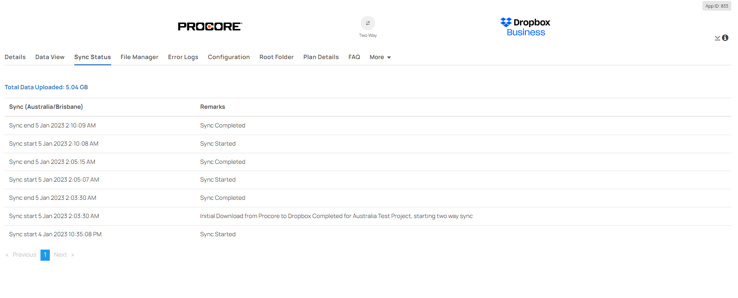The image size is (738, 298).
Task: Click the Dropbox Business logo
Action: (525, 27)
